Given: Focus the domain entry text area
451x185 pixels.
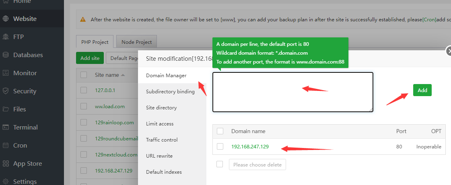Looking at the screenshot, I should [x=293, y=92].
